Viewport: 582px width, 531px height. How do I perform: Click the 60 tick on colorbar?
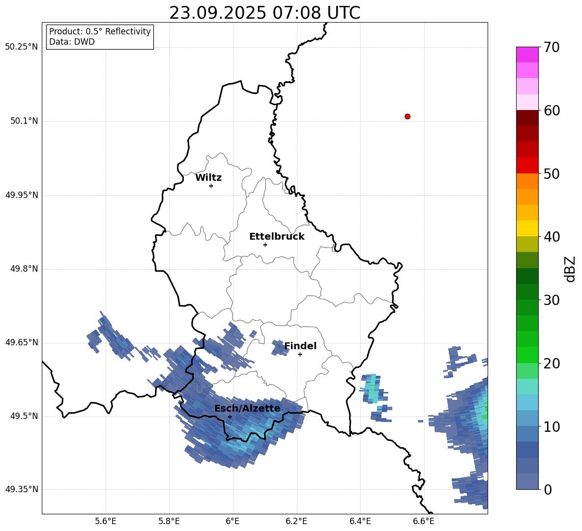552,111
